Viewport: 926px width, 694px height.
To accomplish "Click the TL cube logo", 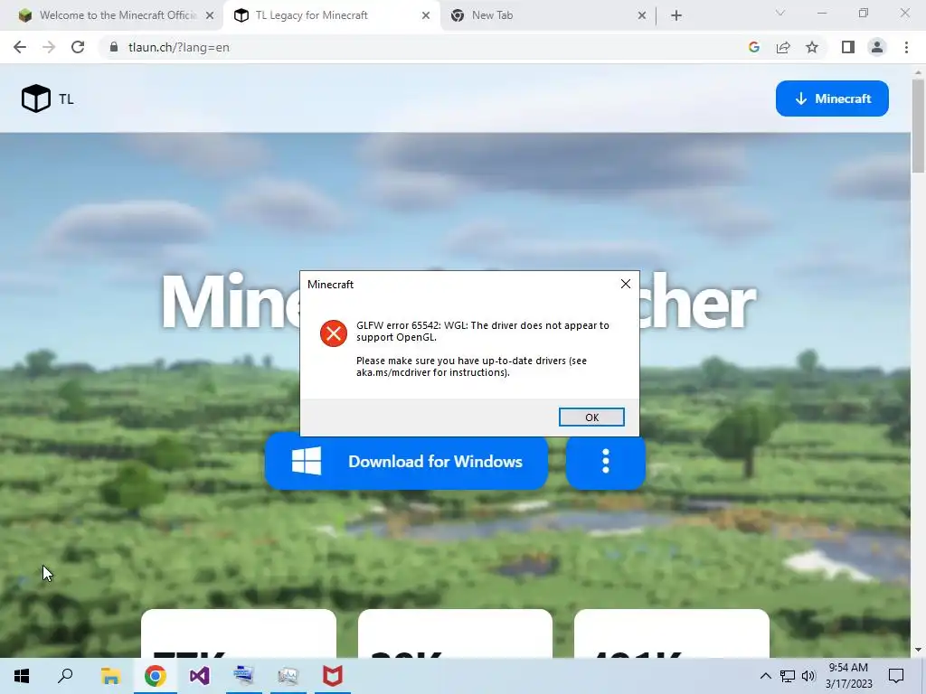I will (36, 98).
